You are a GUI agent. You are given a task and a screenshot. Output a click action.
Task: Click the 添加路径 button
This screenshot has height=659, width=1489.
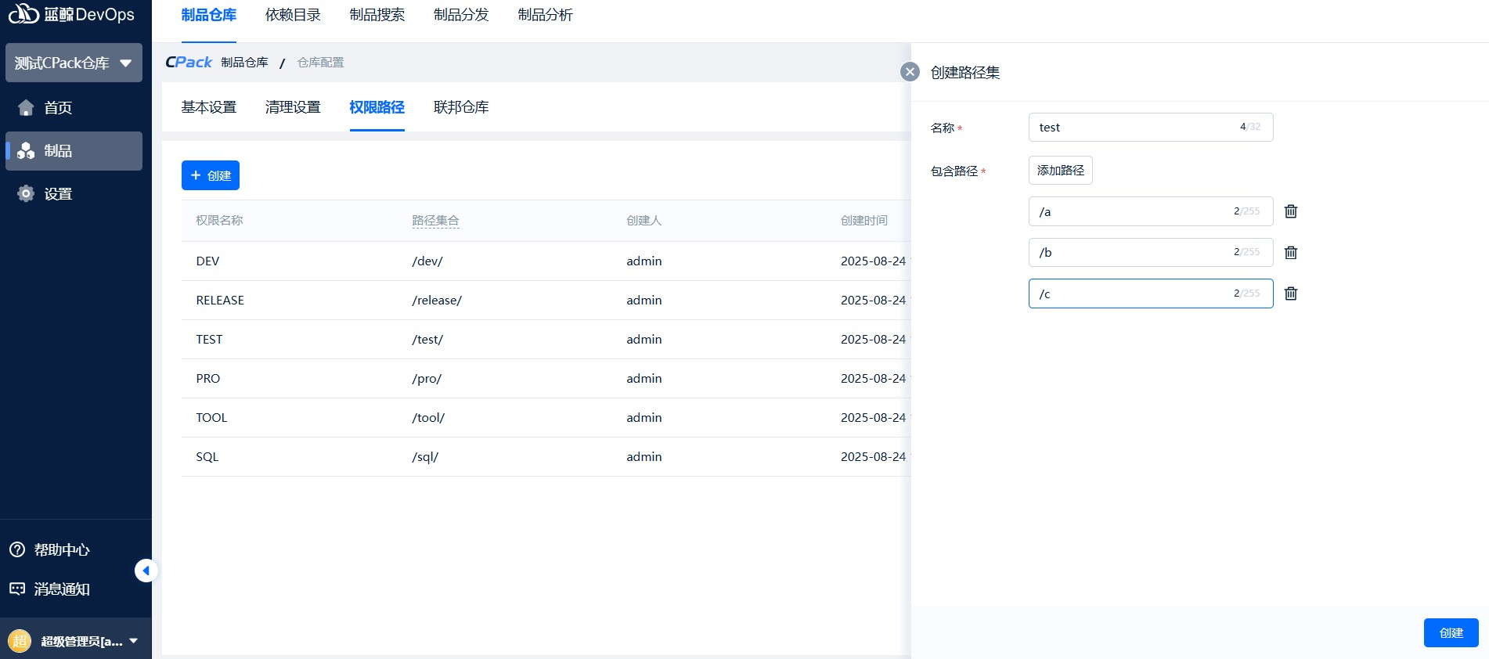tap(1060, 171)
